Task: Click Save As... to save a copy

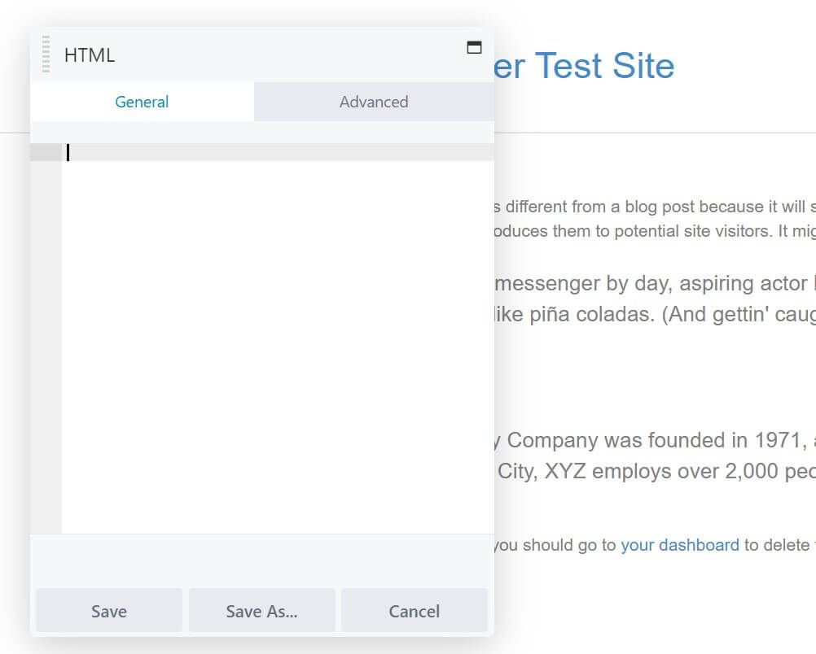Action: pos(261,611)
